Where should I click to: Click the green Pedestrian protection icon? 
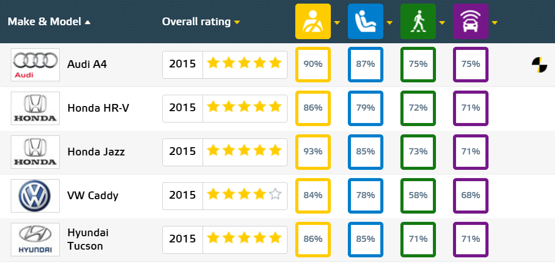pos(418,21)
